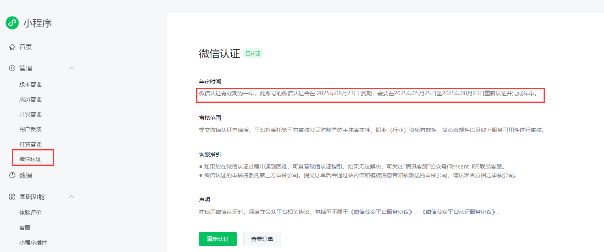Click the 审核范围 description paragraph

372,130
